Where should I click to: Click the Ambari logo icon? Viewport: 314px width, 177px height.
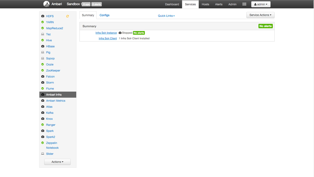click(x=47, y=4)
